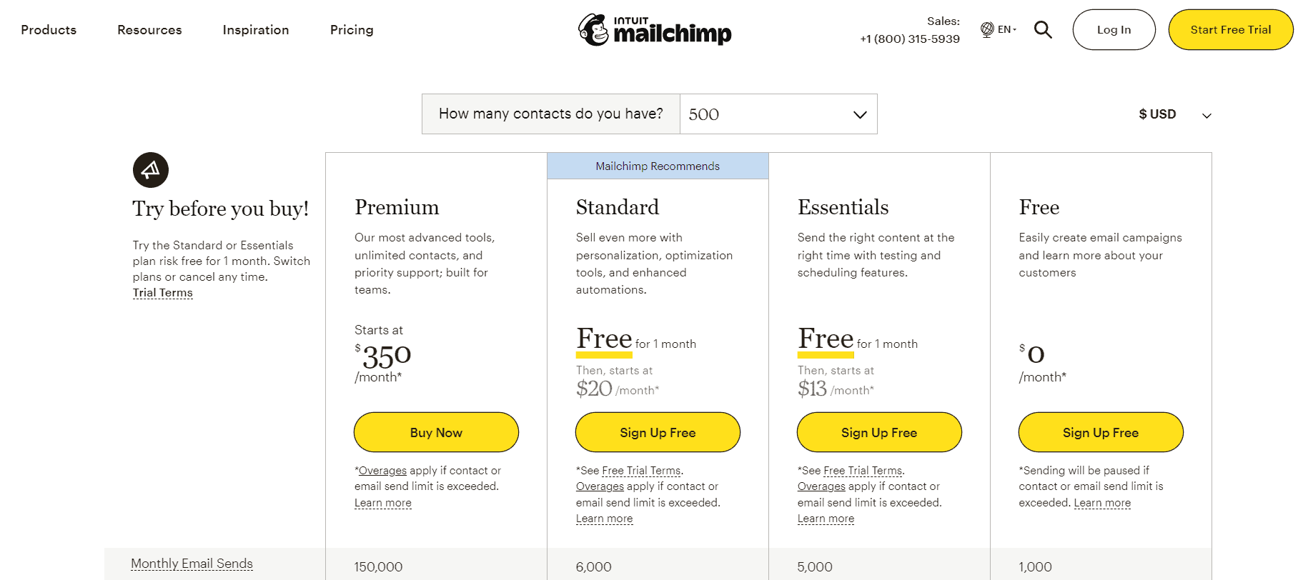Sign up for the Free plan
This screenshot has width=1303, height=580.
[1101, 432]
